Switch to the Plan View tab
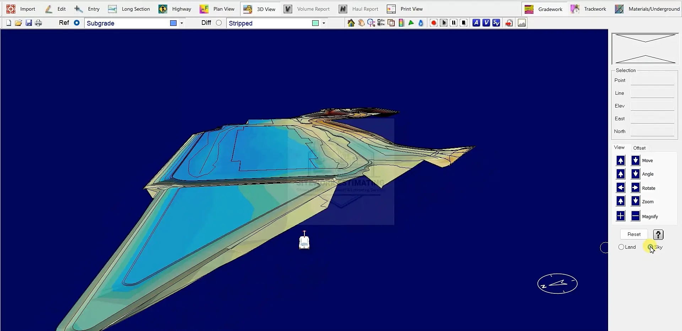Viewport: 682px width, 331px height. tap(217, 9)
